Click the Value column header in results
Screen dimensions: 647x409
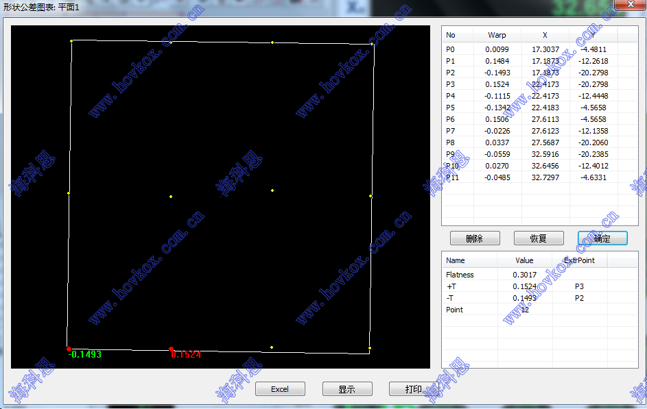click(524, 260)
